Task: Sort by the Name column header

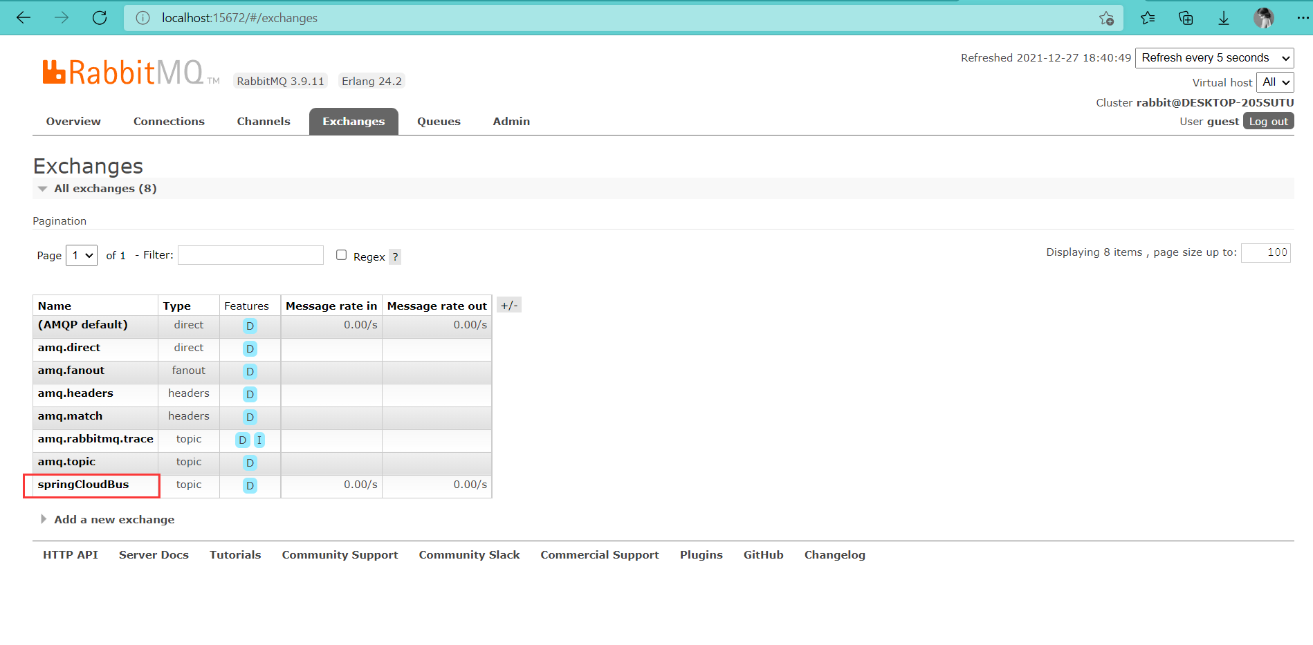Action: click(x=55, y=306)
